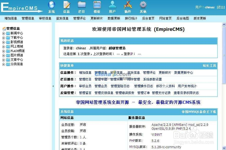Click the scrollbar down arrow
Screen dimensions: 226x150
[x=224, y=148]
